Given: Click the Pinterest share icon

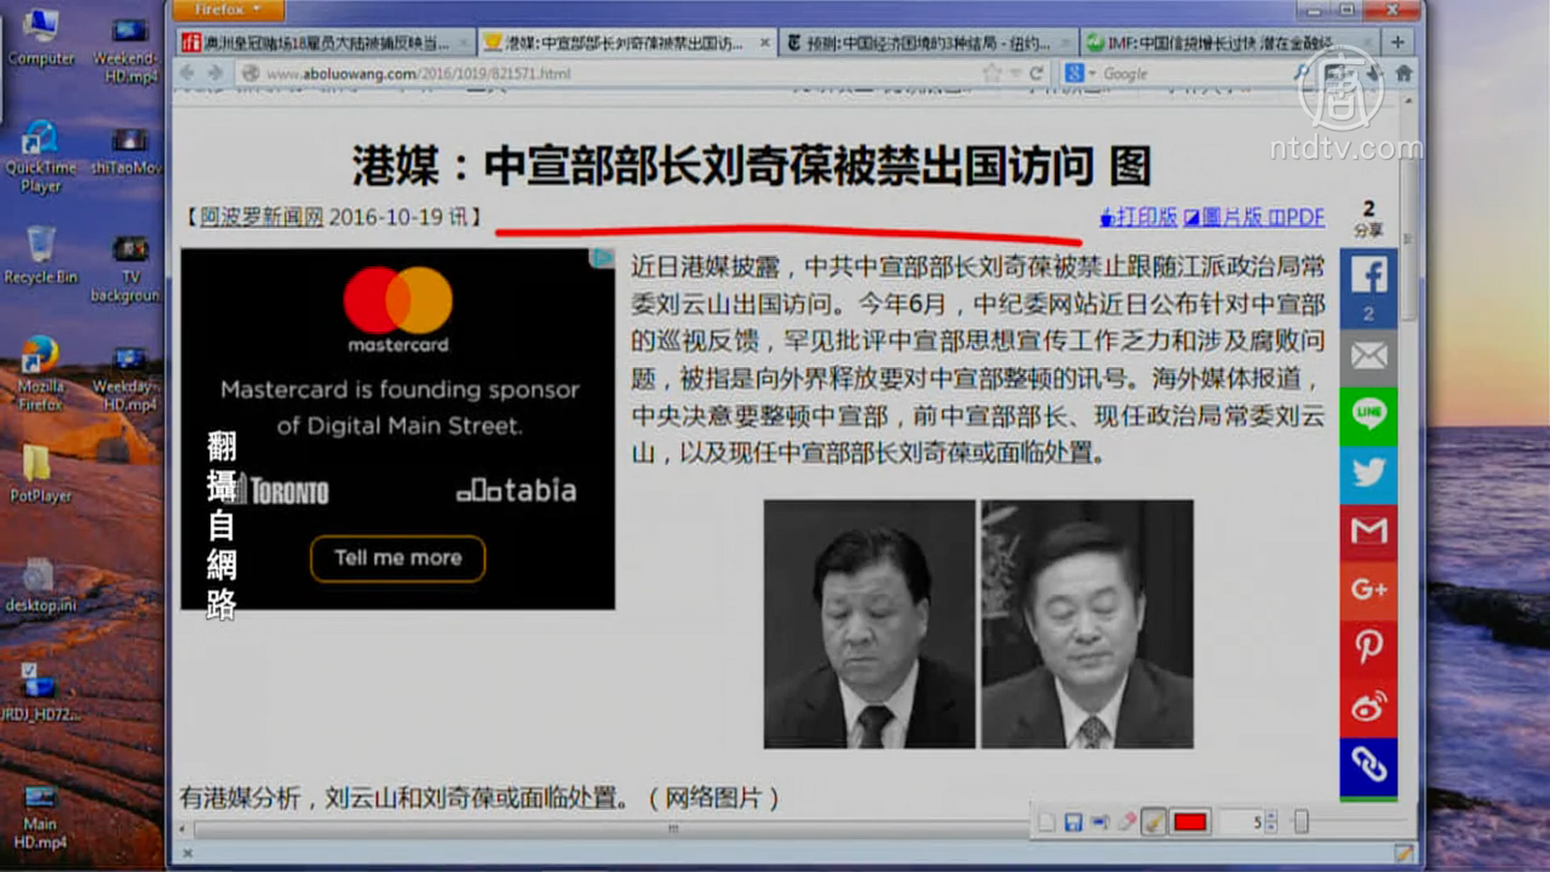Looking at the screenshot, I should (1368, 646).
